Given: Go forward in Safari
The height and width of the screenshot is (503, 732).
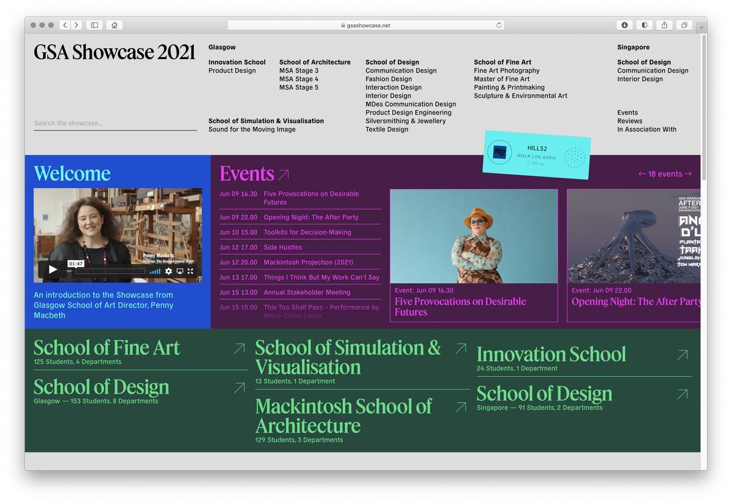Looking at the screenshot, I should click(76, 25).
